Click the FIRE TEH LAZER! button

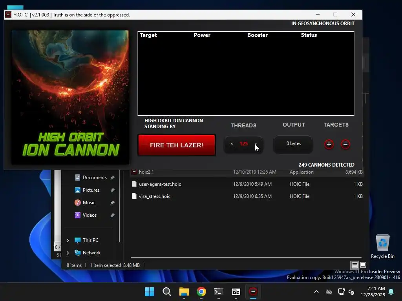coord(176,145)
